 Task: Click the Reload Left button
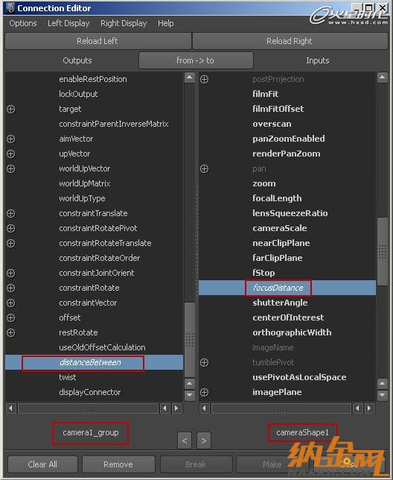[x=98, y=41]
